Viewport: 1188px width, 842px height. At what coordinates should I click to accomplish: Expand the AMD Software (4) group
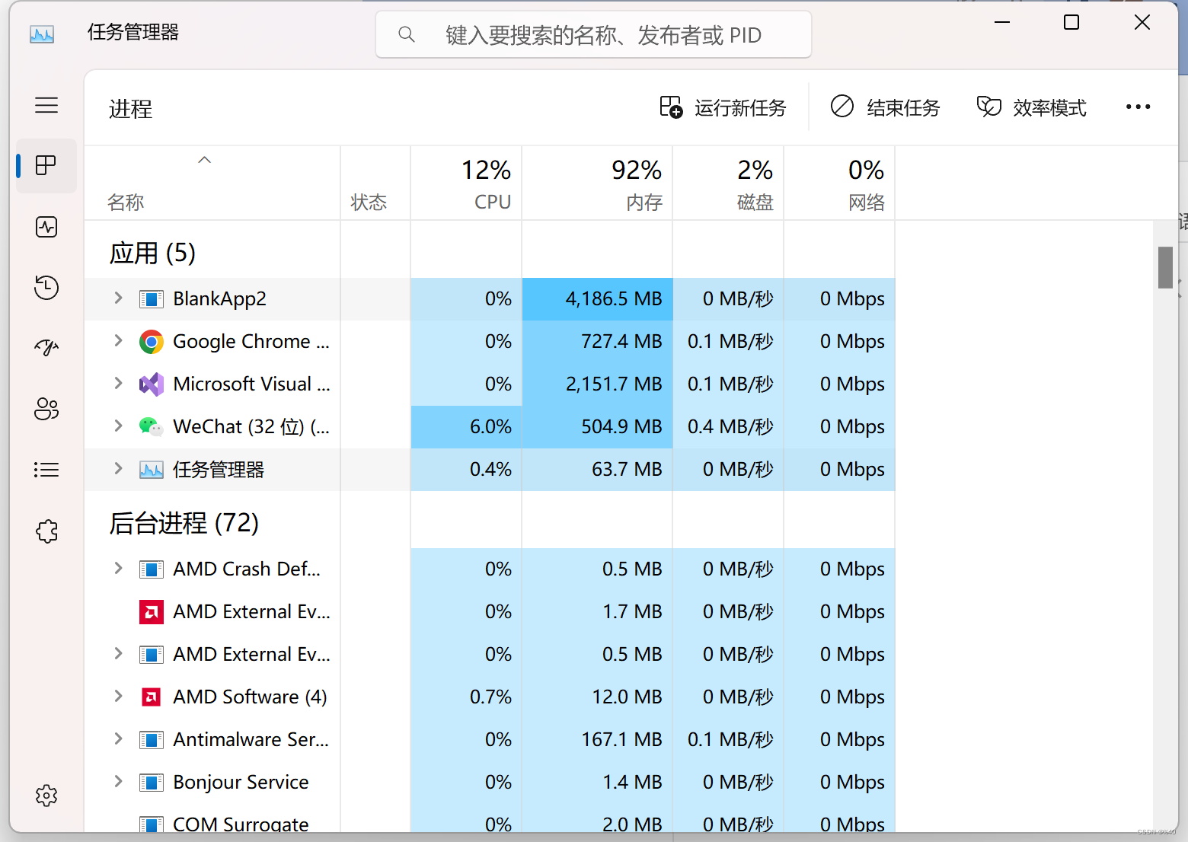[118, 696]
